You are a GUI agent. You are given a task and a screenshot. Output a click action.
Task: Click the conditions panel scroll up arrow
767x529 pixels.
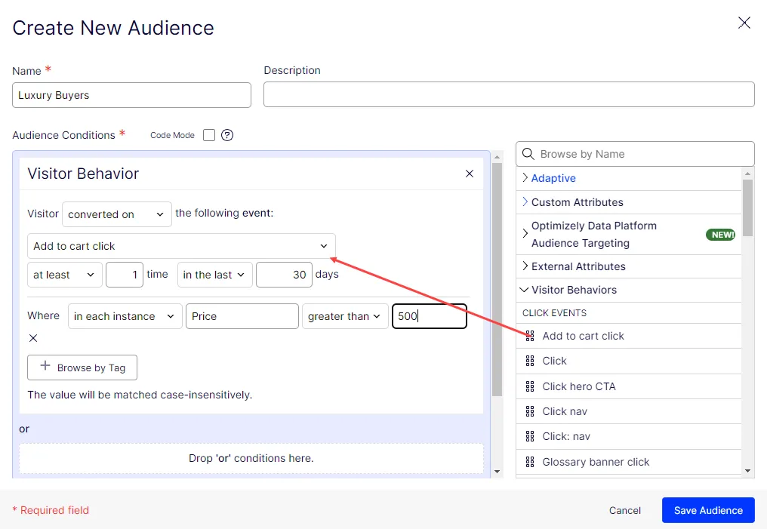(x=497, y=157)
